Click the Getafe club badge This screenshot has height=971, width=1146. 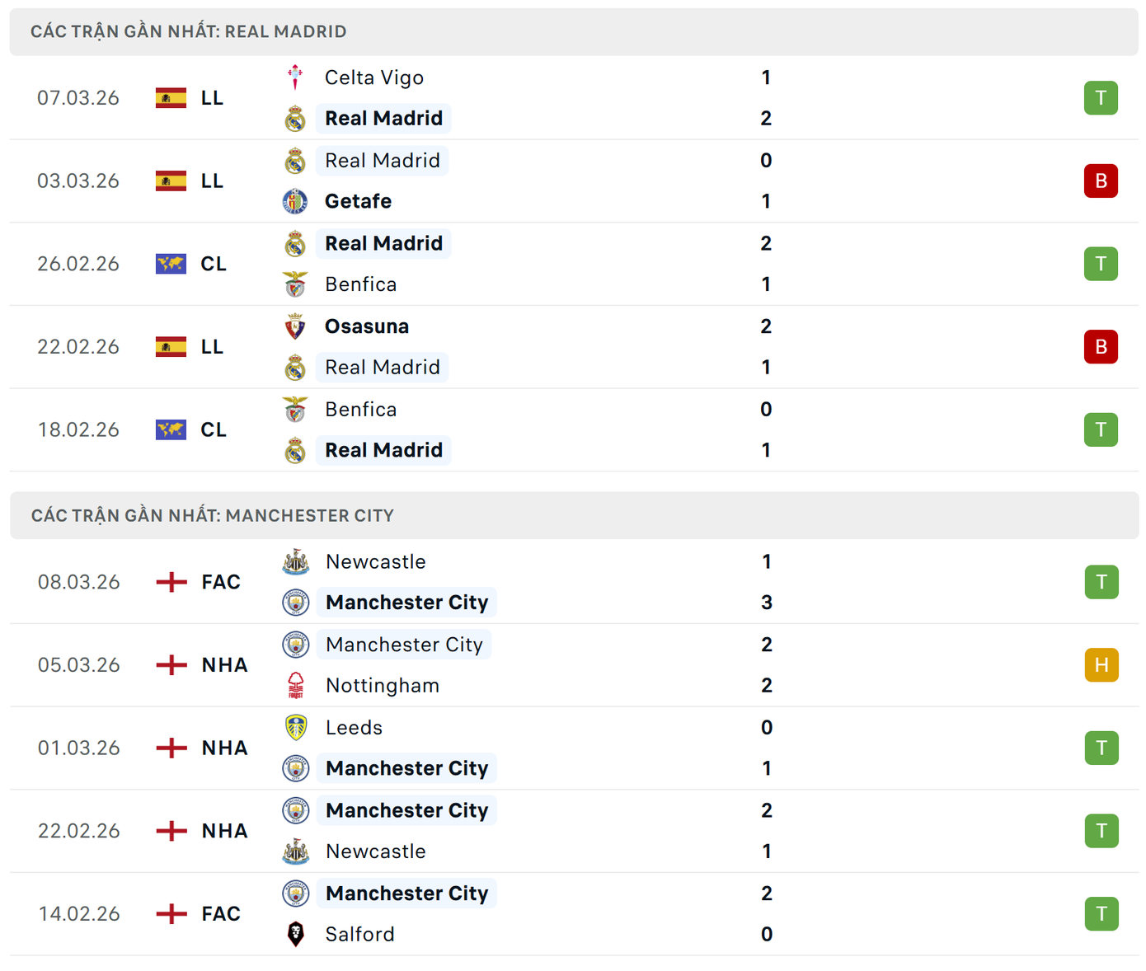tap(295, 201)
